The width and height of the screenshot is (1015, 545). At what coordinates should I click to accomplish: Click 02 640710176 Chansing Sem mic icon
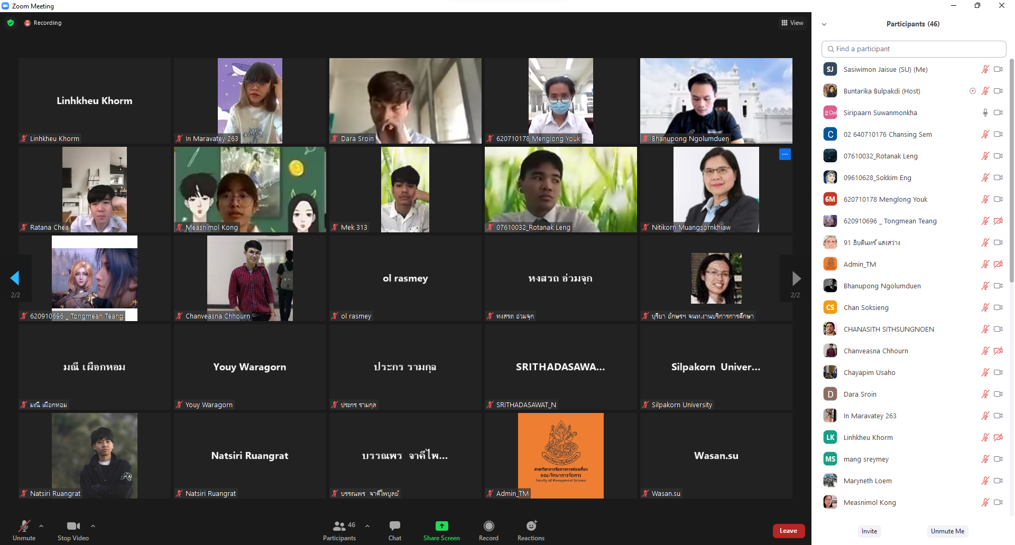pyautogui.click(x=985, y=134)
